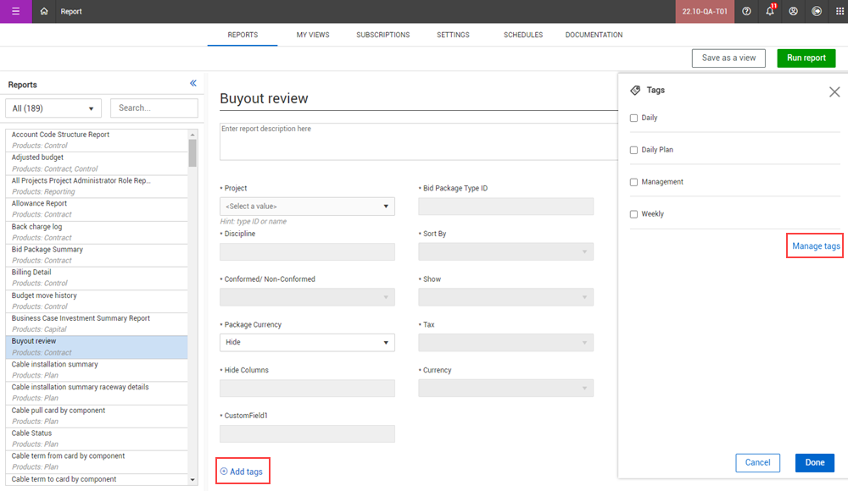Select the Cable Status report
The image size is (848, 491).
[x=97, y=439]
